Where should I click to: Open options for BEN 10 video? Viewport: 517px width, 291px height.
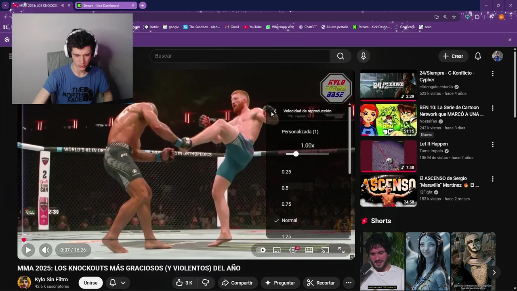[x=492, y=108]
